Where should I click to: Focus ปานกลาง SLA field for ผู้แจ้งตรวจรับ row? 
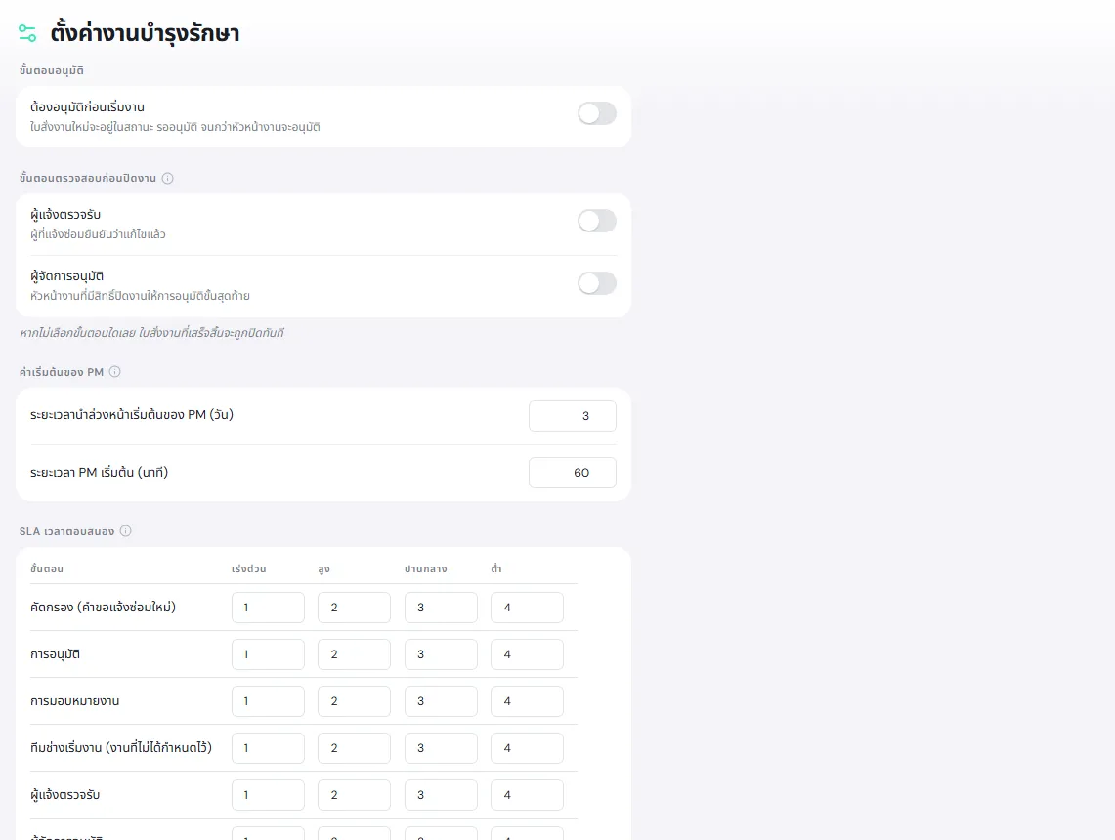[441, 795]
